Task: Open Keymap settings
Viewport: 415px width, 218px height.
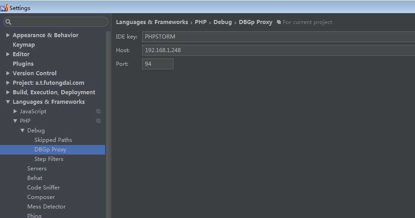Action: point(24,45)
